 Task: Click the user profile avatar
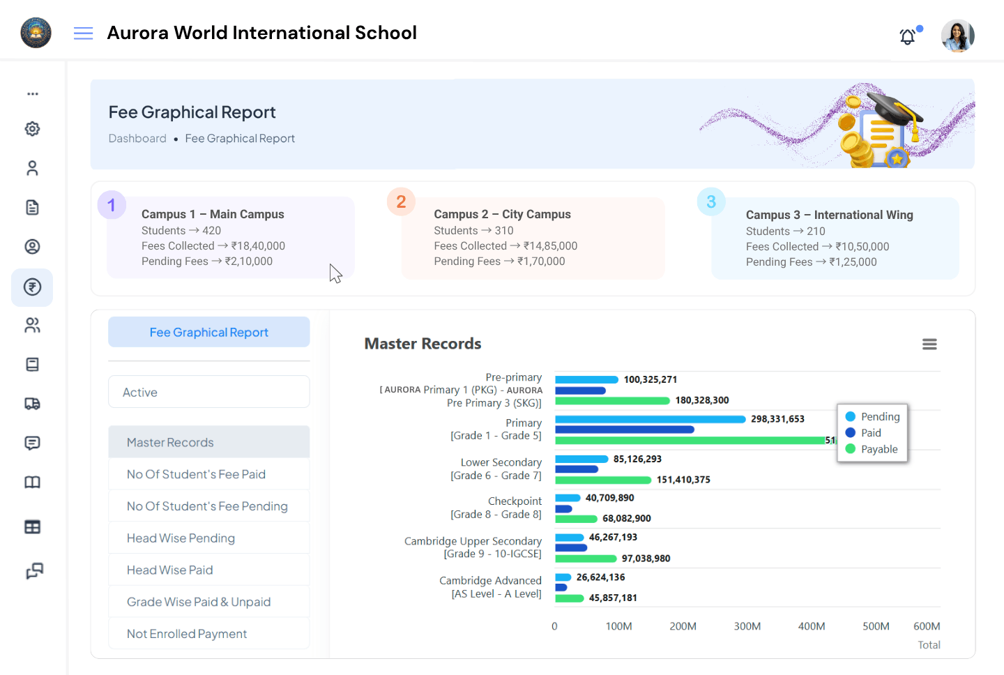(x=957, y=36)
